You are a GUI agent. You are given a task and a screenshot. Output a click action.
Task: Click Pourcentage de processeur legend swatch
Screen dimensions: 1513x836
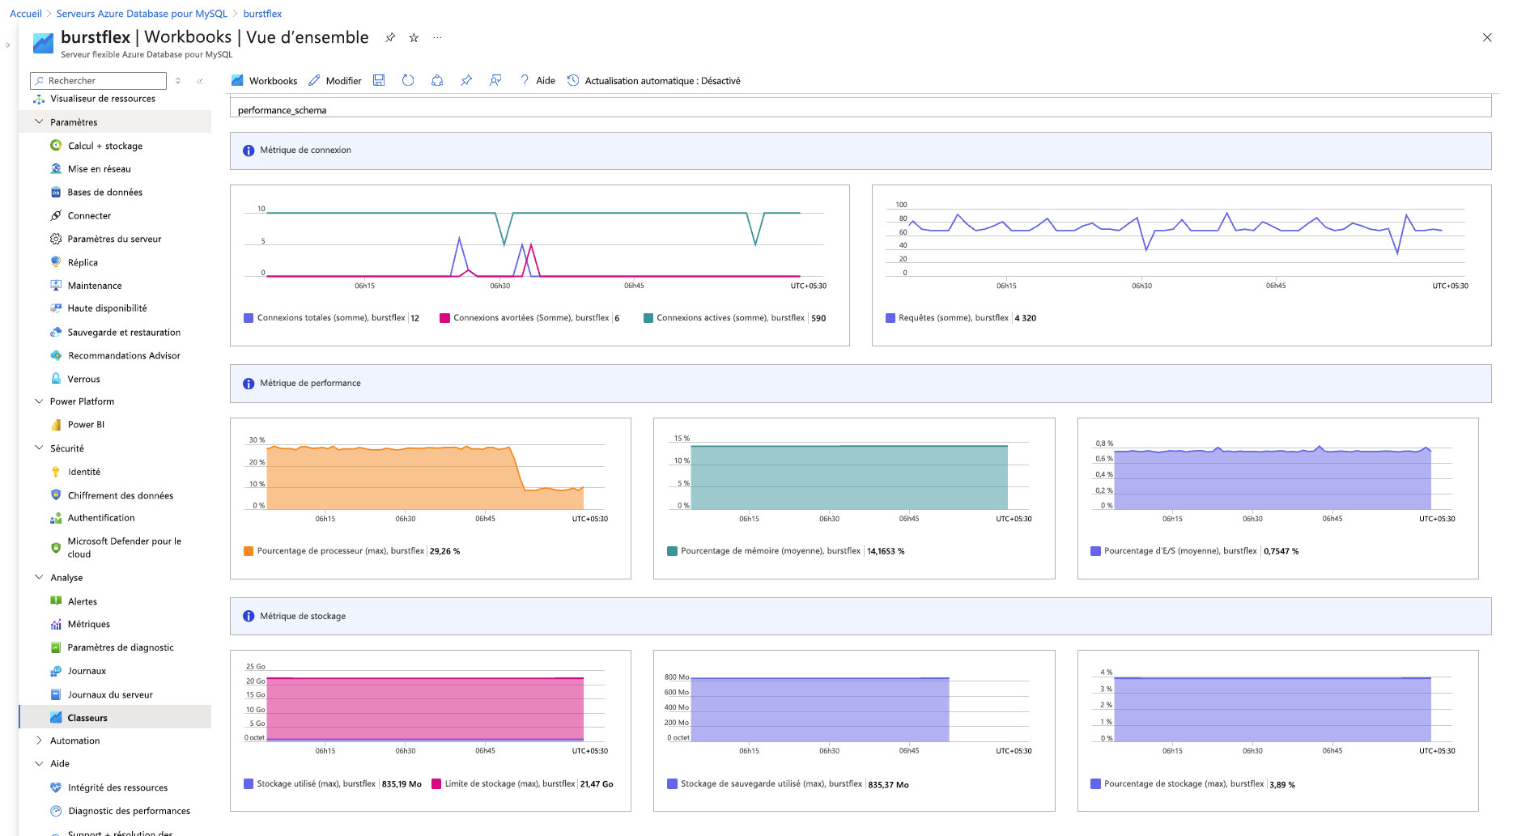pos(249,551)
